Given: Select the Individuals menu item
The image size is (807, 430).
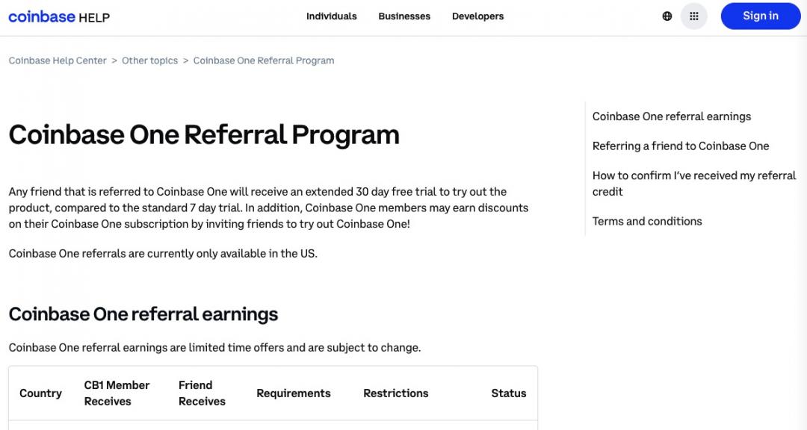Looking at the screenshot, I should 331,16.
